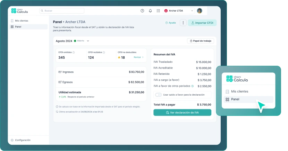Open the help question mark icon
Image resolution: width=288 pixels, height=151 pixels.
pyautogui.click(x=142, y=11)
